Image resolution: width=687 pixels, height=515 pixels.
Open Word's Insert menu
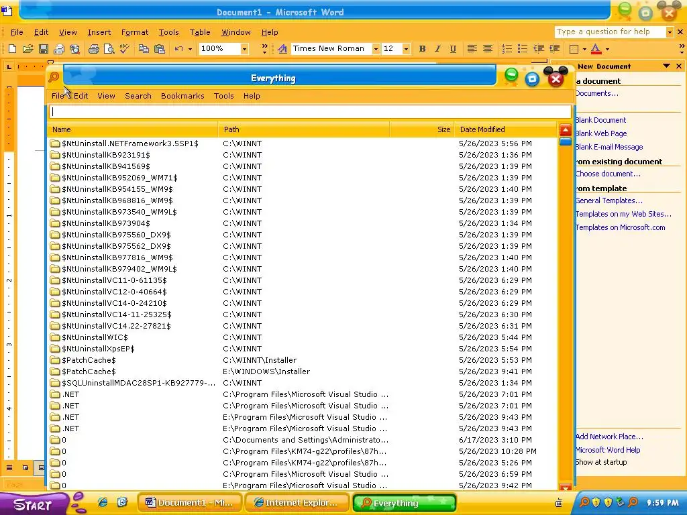[99, 32]
